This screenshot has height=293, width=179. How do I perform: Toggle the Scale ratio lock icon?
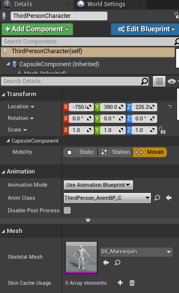coord(162,130)
